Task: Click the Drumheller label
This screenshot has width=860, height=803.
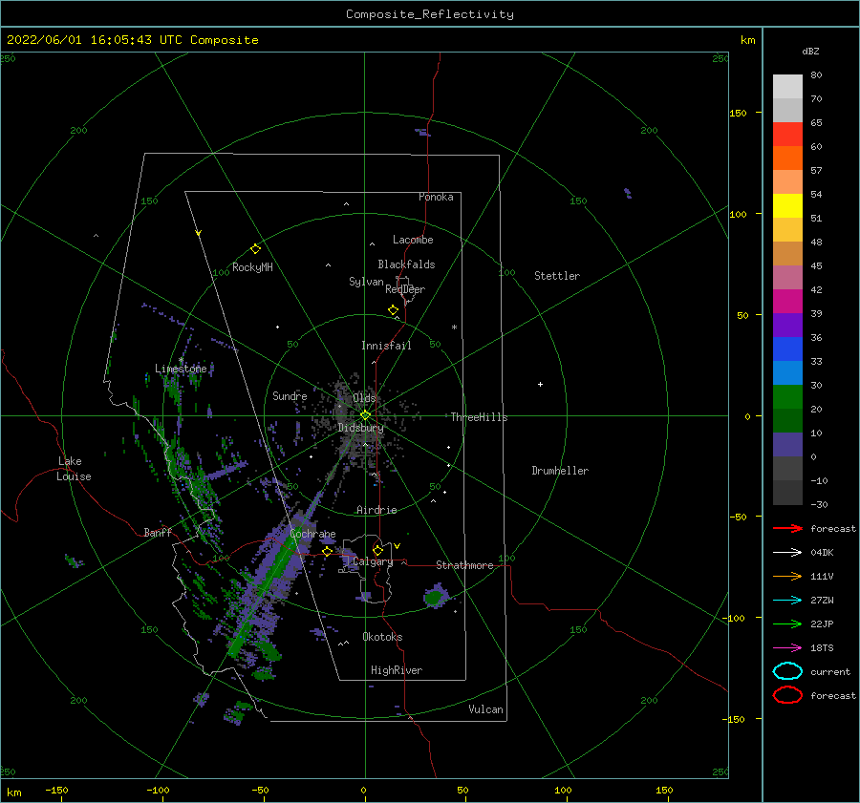Action: pyautogui.click(x=560, y=471)
